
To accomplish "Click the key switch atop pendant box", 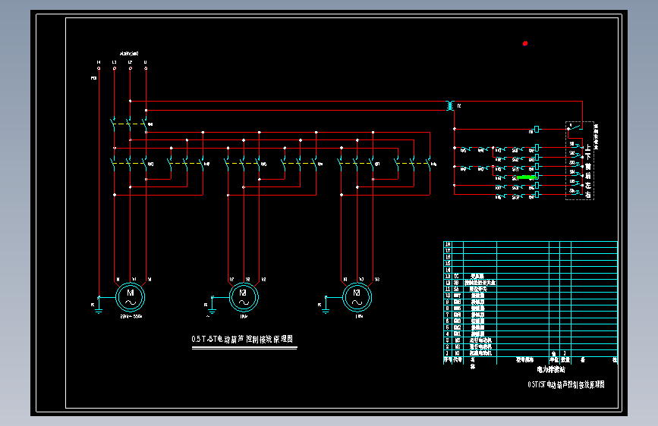I will [x=575, y=127].
